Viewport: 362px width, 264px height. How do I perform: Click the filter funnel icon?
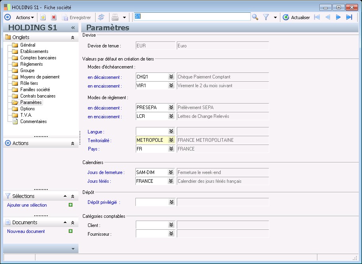266,17
